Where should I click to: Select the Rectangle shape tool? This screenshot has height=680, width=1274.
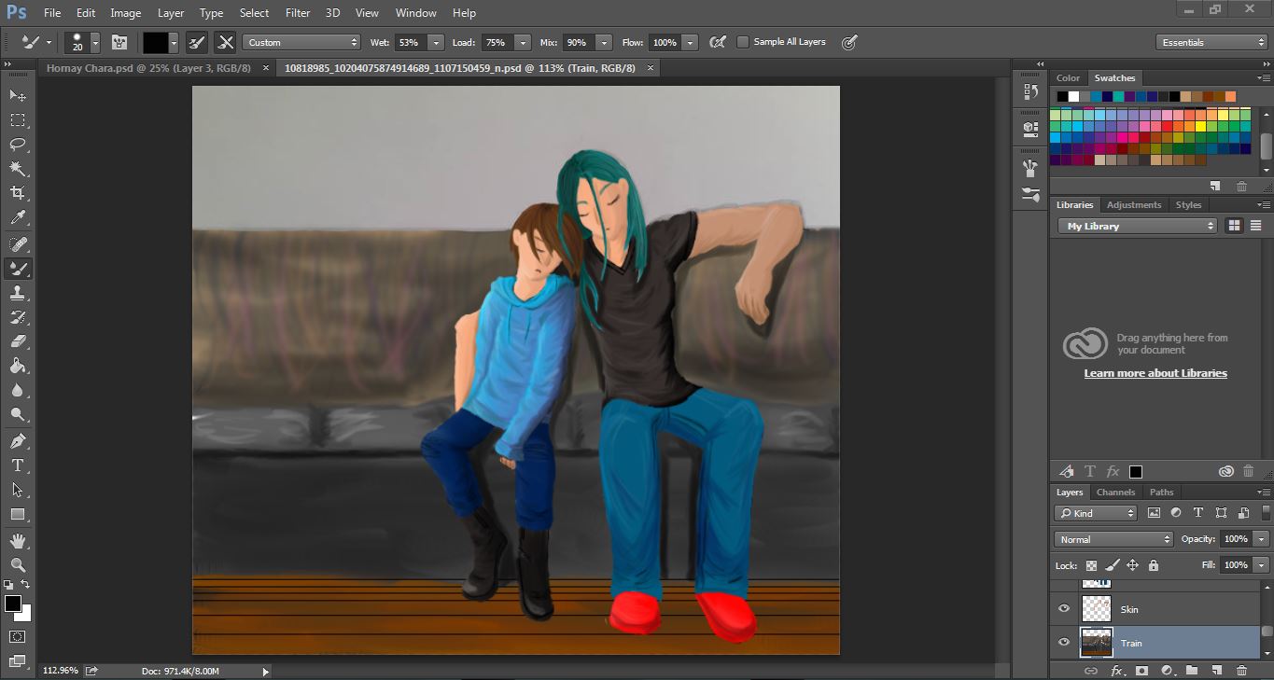click(x=18, y=515)
